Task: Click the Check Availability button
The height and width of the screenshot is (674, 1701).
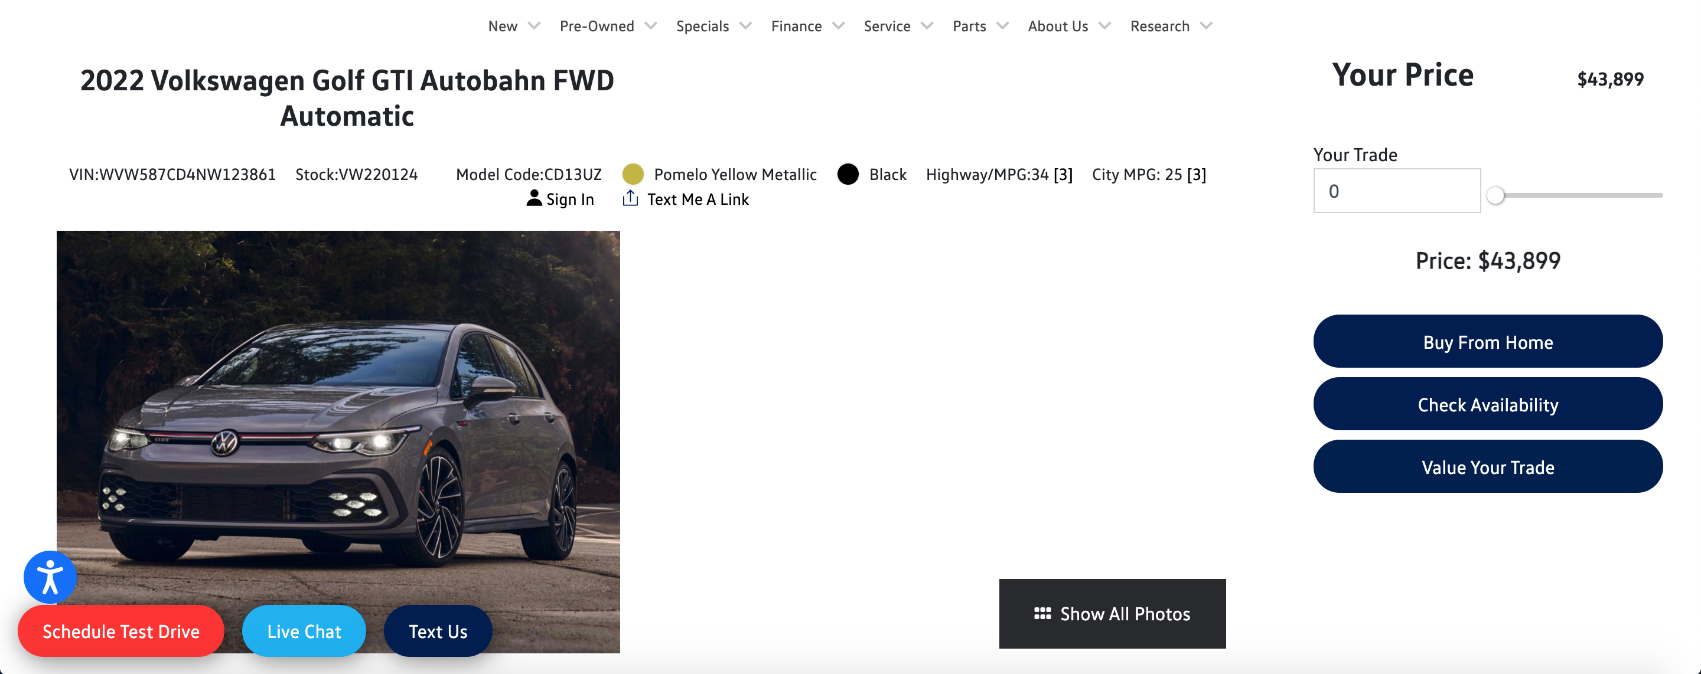Action: 1487,404
